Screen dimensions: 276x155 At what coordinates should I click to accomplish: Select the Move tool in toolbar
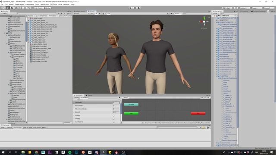(8, 8)
